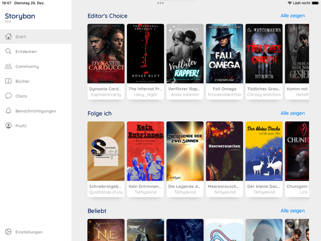Open the Meeresrauschen book cover

[x=224, y=151]
